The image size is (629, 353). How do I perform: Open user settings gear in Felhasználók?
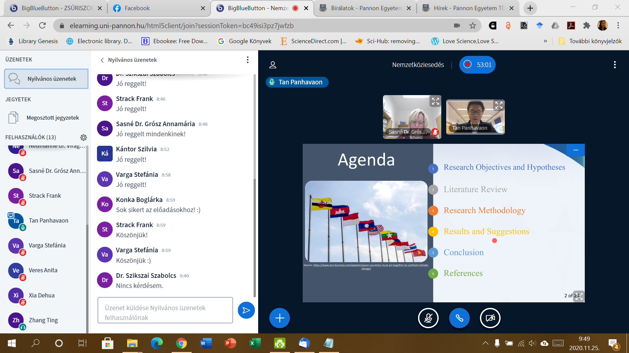(84, 137)
